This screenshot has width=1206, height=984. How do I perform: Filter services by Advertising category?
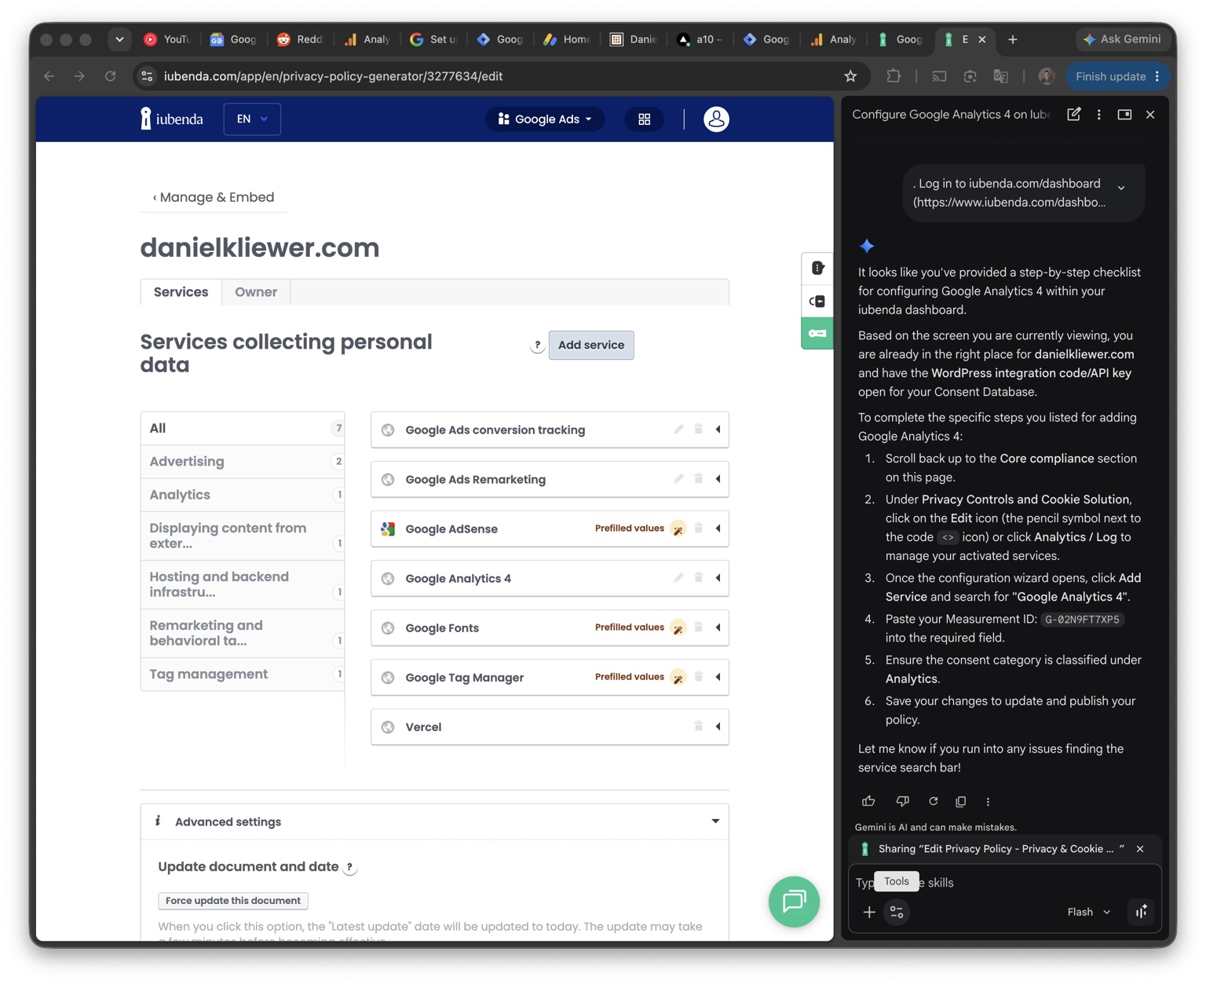pos(243,462)
